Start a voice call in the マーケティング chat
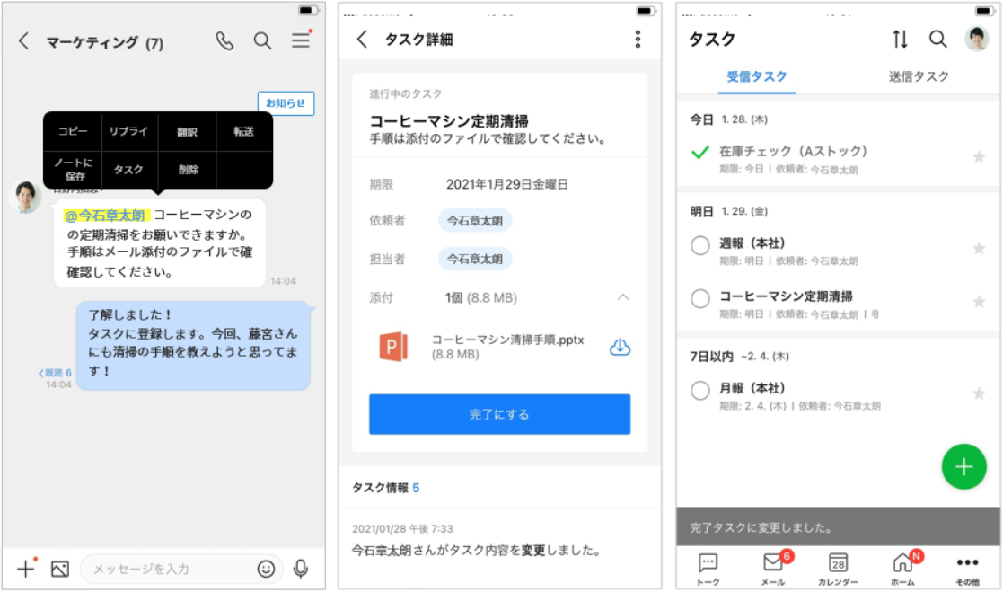 coord(224,40)
